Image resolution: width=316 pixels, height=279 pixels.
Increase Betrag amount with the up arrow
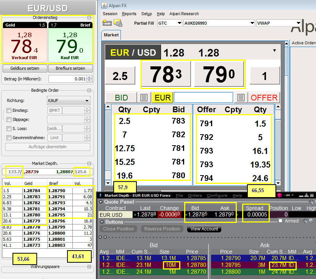coord(89,77)
